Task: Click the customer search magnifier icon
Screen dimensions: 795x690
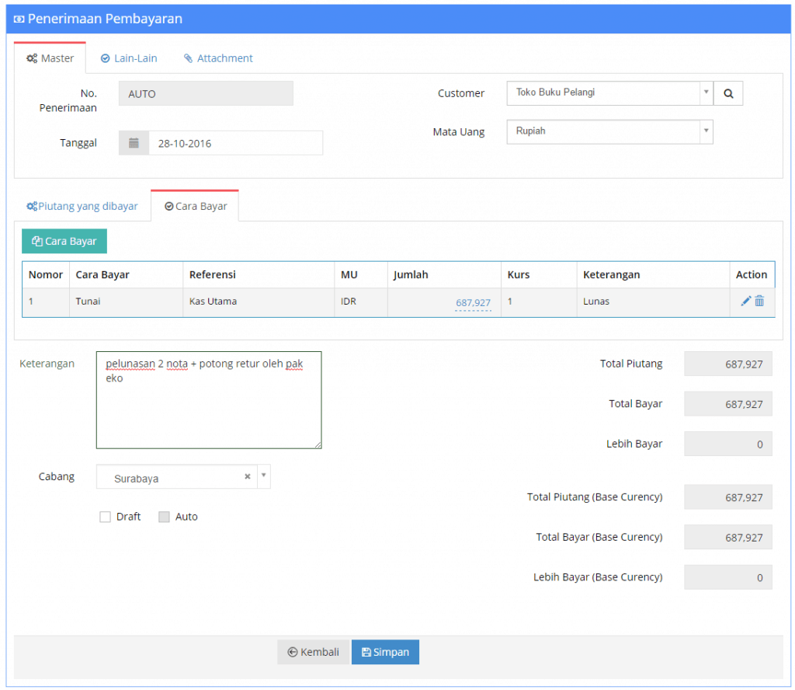Action: click(728, 93)
